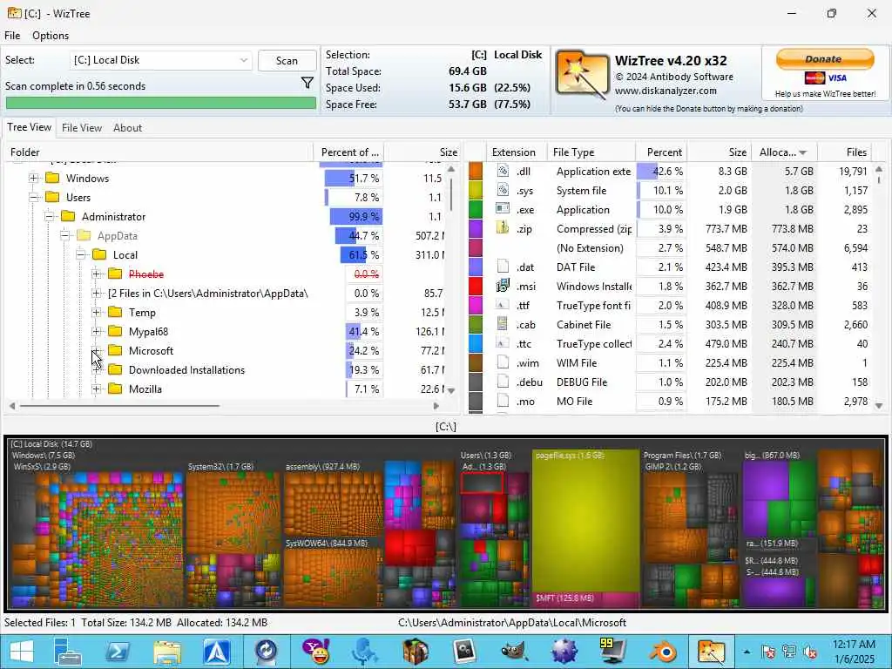This screenshot has height=669, width=892.
Task: Click the red .msi color swatch
Action: tap(476, 286)
